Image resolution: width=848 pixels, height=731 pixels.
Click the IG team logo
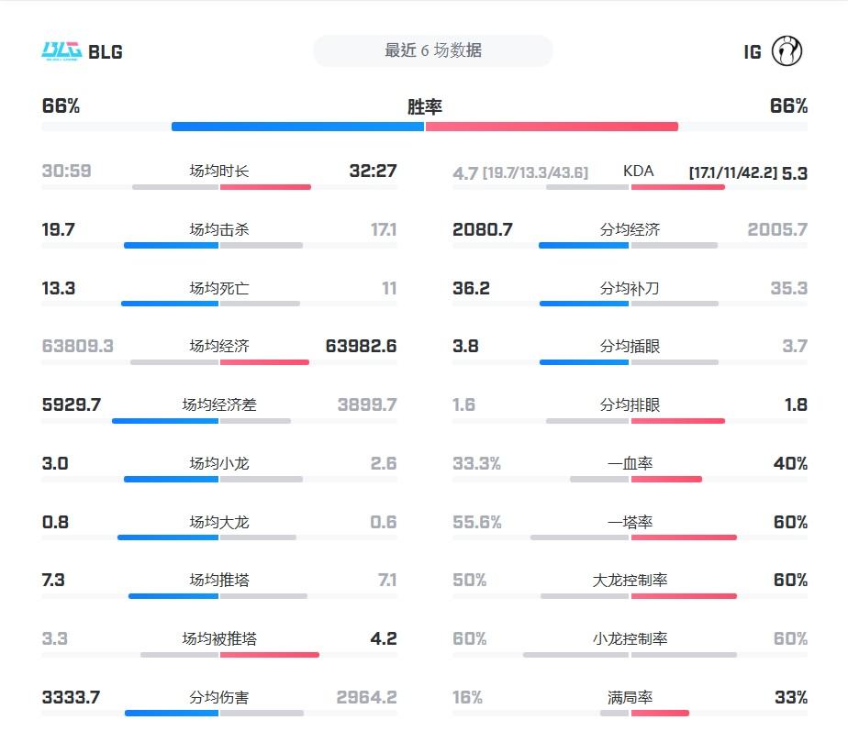(787, 50)
